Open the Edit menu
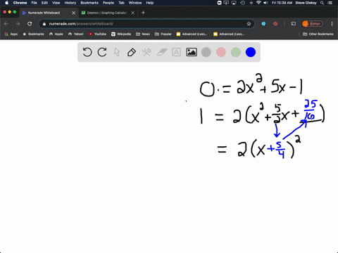Image resolution: width=338 pixels, height=253 pixels. tap(44, 3)
